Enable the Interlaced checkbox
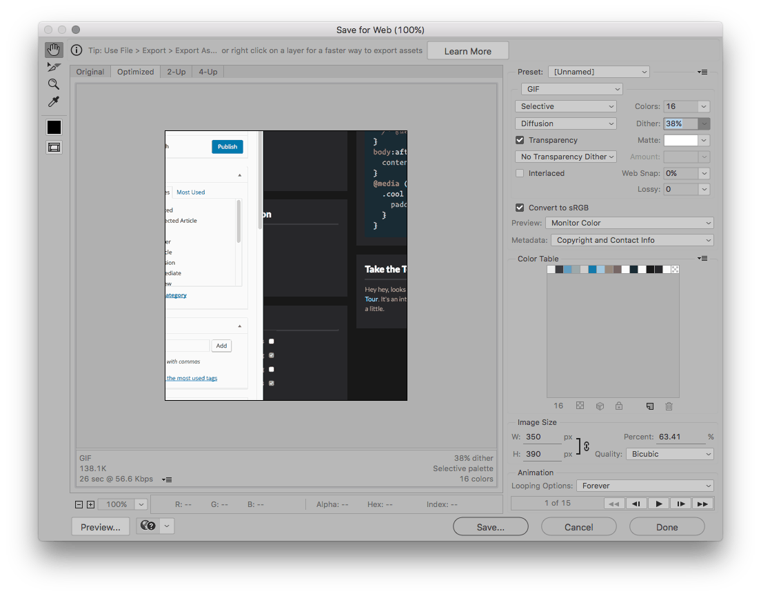Viewport: 761px width, 596px height. click(x=520, y=173)
